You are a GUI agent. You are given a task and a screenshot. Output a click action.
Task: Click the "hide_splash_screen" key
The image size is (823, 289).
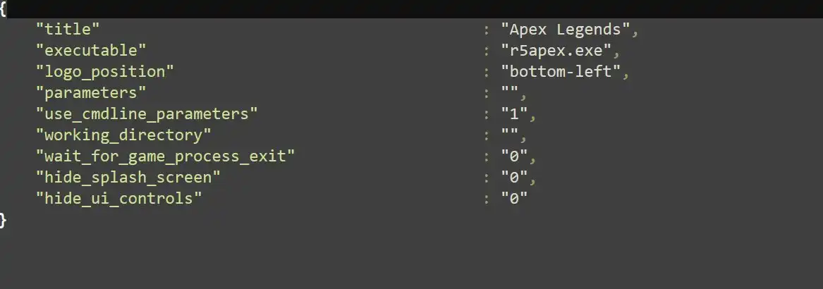coord(128,177)
